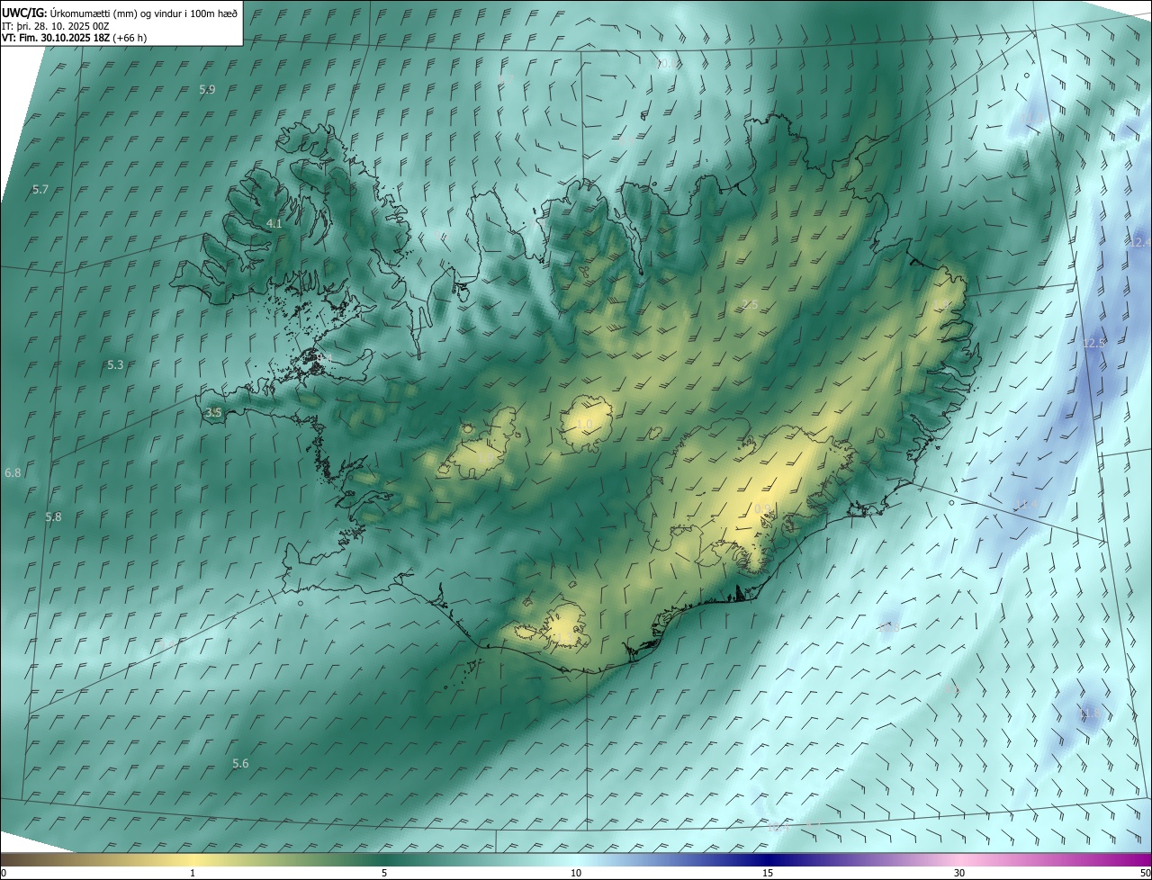
Task: Click the 4.1 value over the Westfjords
Action: click(x=274, y=224)
